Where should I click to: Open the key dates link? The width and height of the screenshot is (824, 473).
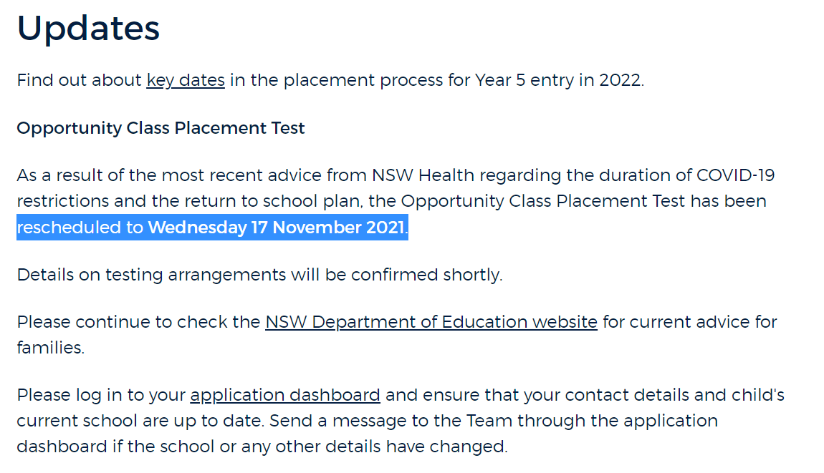[x=186, y=80]
